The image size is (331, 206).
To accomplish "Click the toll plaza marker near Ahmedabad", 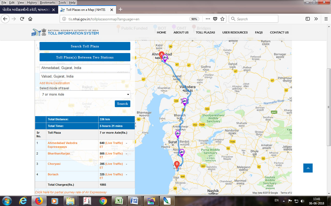I will (x=165, y=58).
